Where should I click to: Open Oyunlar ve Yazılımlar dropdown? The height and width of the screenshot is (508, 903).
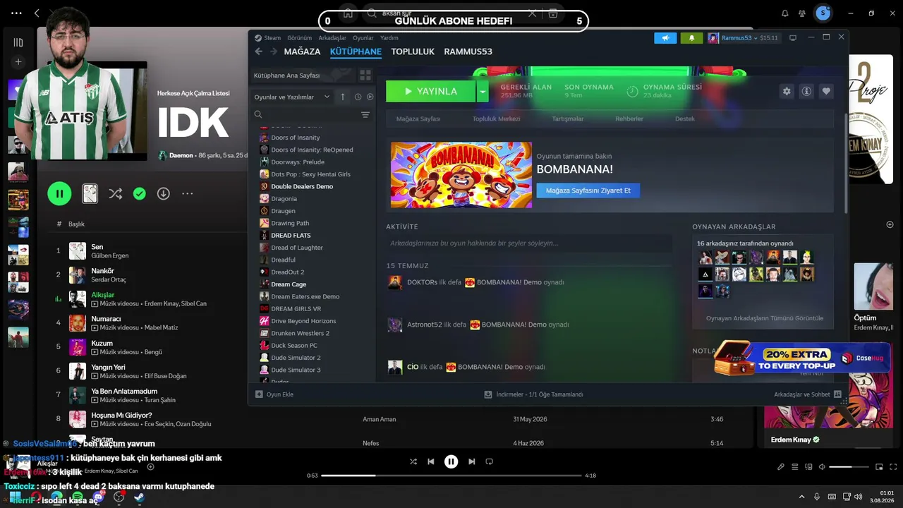pyautogui.click(x=292, y=97)
